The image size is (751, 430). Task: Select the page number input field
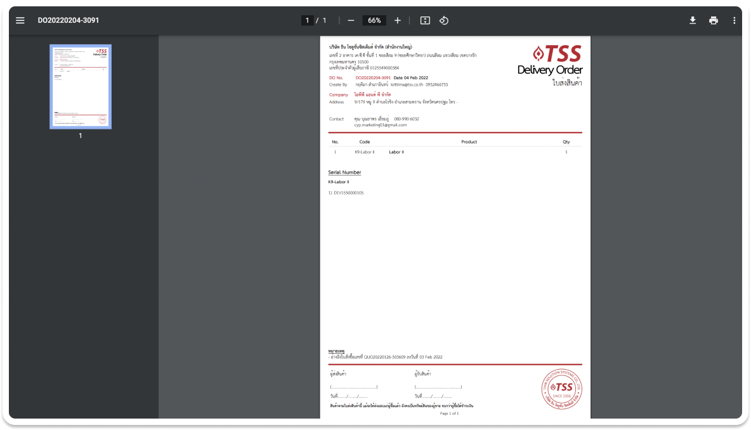tap(308, 20)
